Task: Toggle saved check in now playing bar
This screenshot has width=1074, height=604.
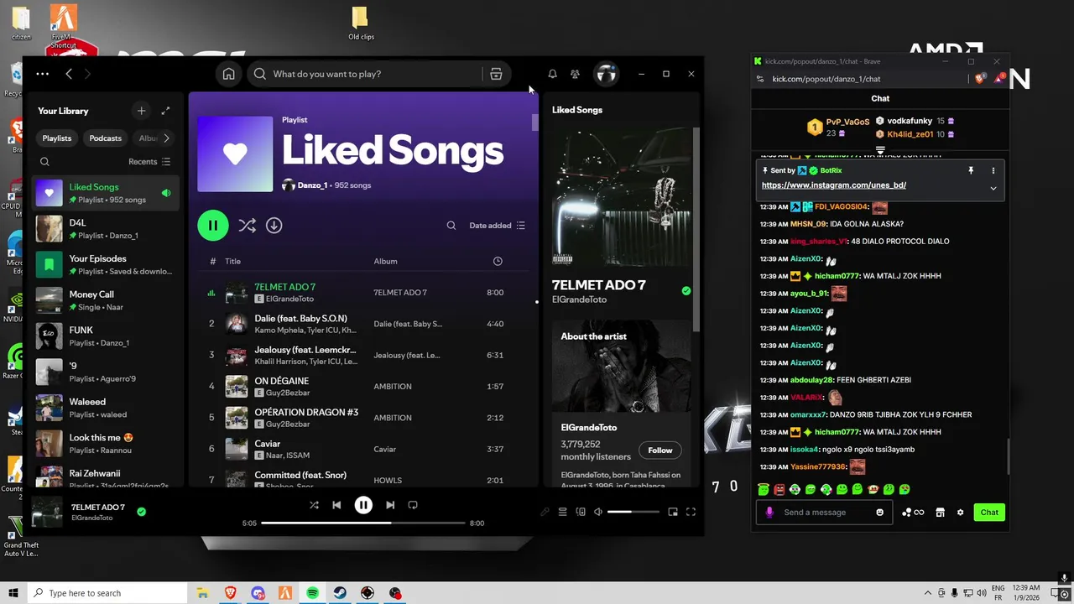Action: click(141, 511)
